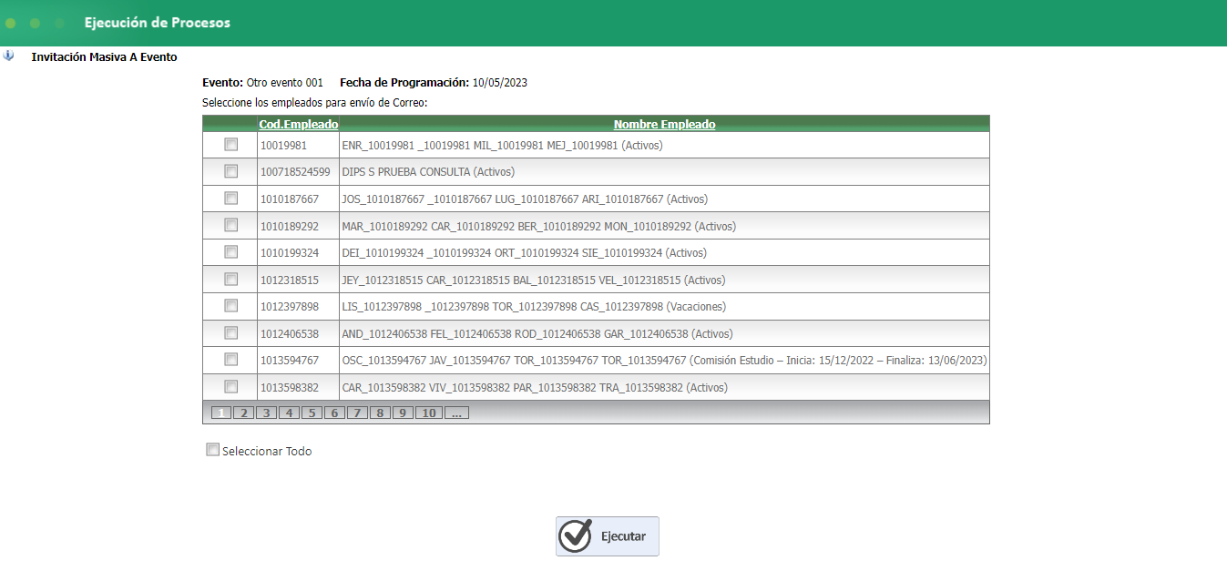1227x571 pixels.
Task: Click name starting MAR_1010189292
Action: point(538,226)
